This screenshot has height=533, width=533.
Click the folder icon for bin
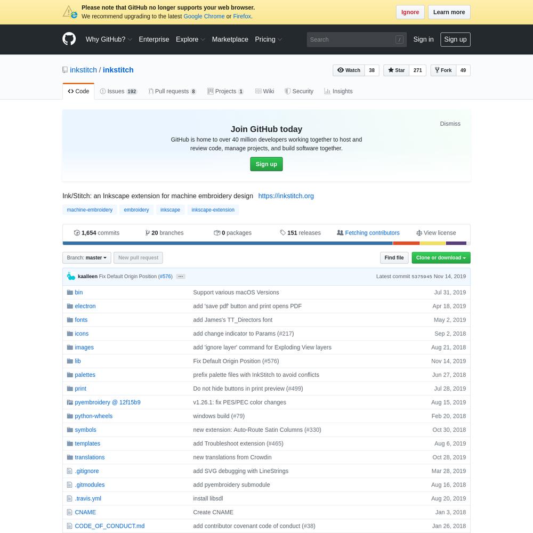(70, 292)
